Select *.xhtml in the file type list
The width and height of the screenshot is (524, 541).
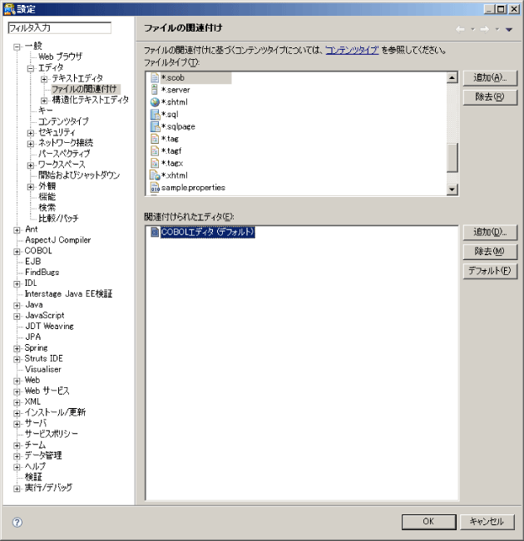pos(175,175)
